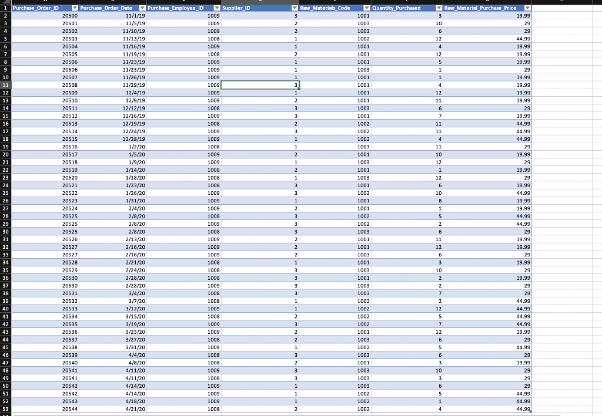Open the Purchase_Order_ID filter dropdown

75,8
